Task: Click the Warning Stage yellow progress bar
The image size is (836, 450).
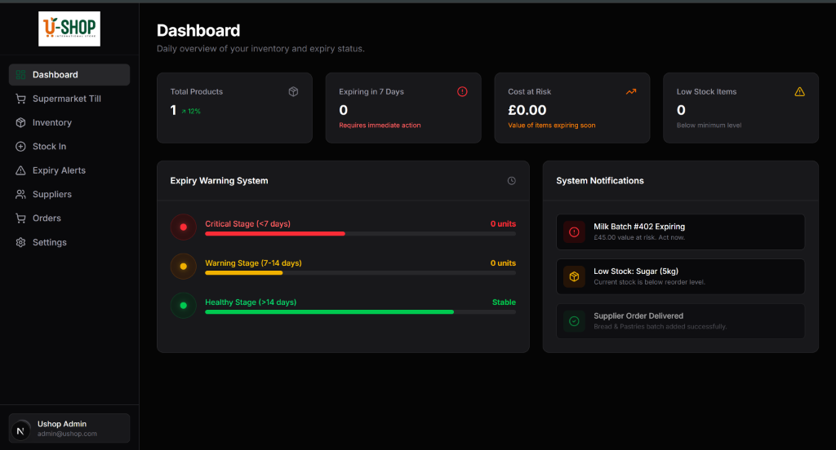Action: click(x=243, y=273)
